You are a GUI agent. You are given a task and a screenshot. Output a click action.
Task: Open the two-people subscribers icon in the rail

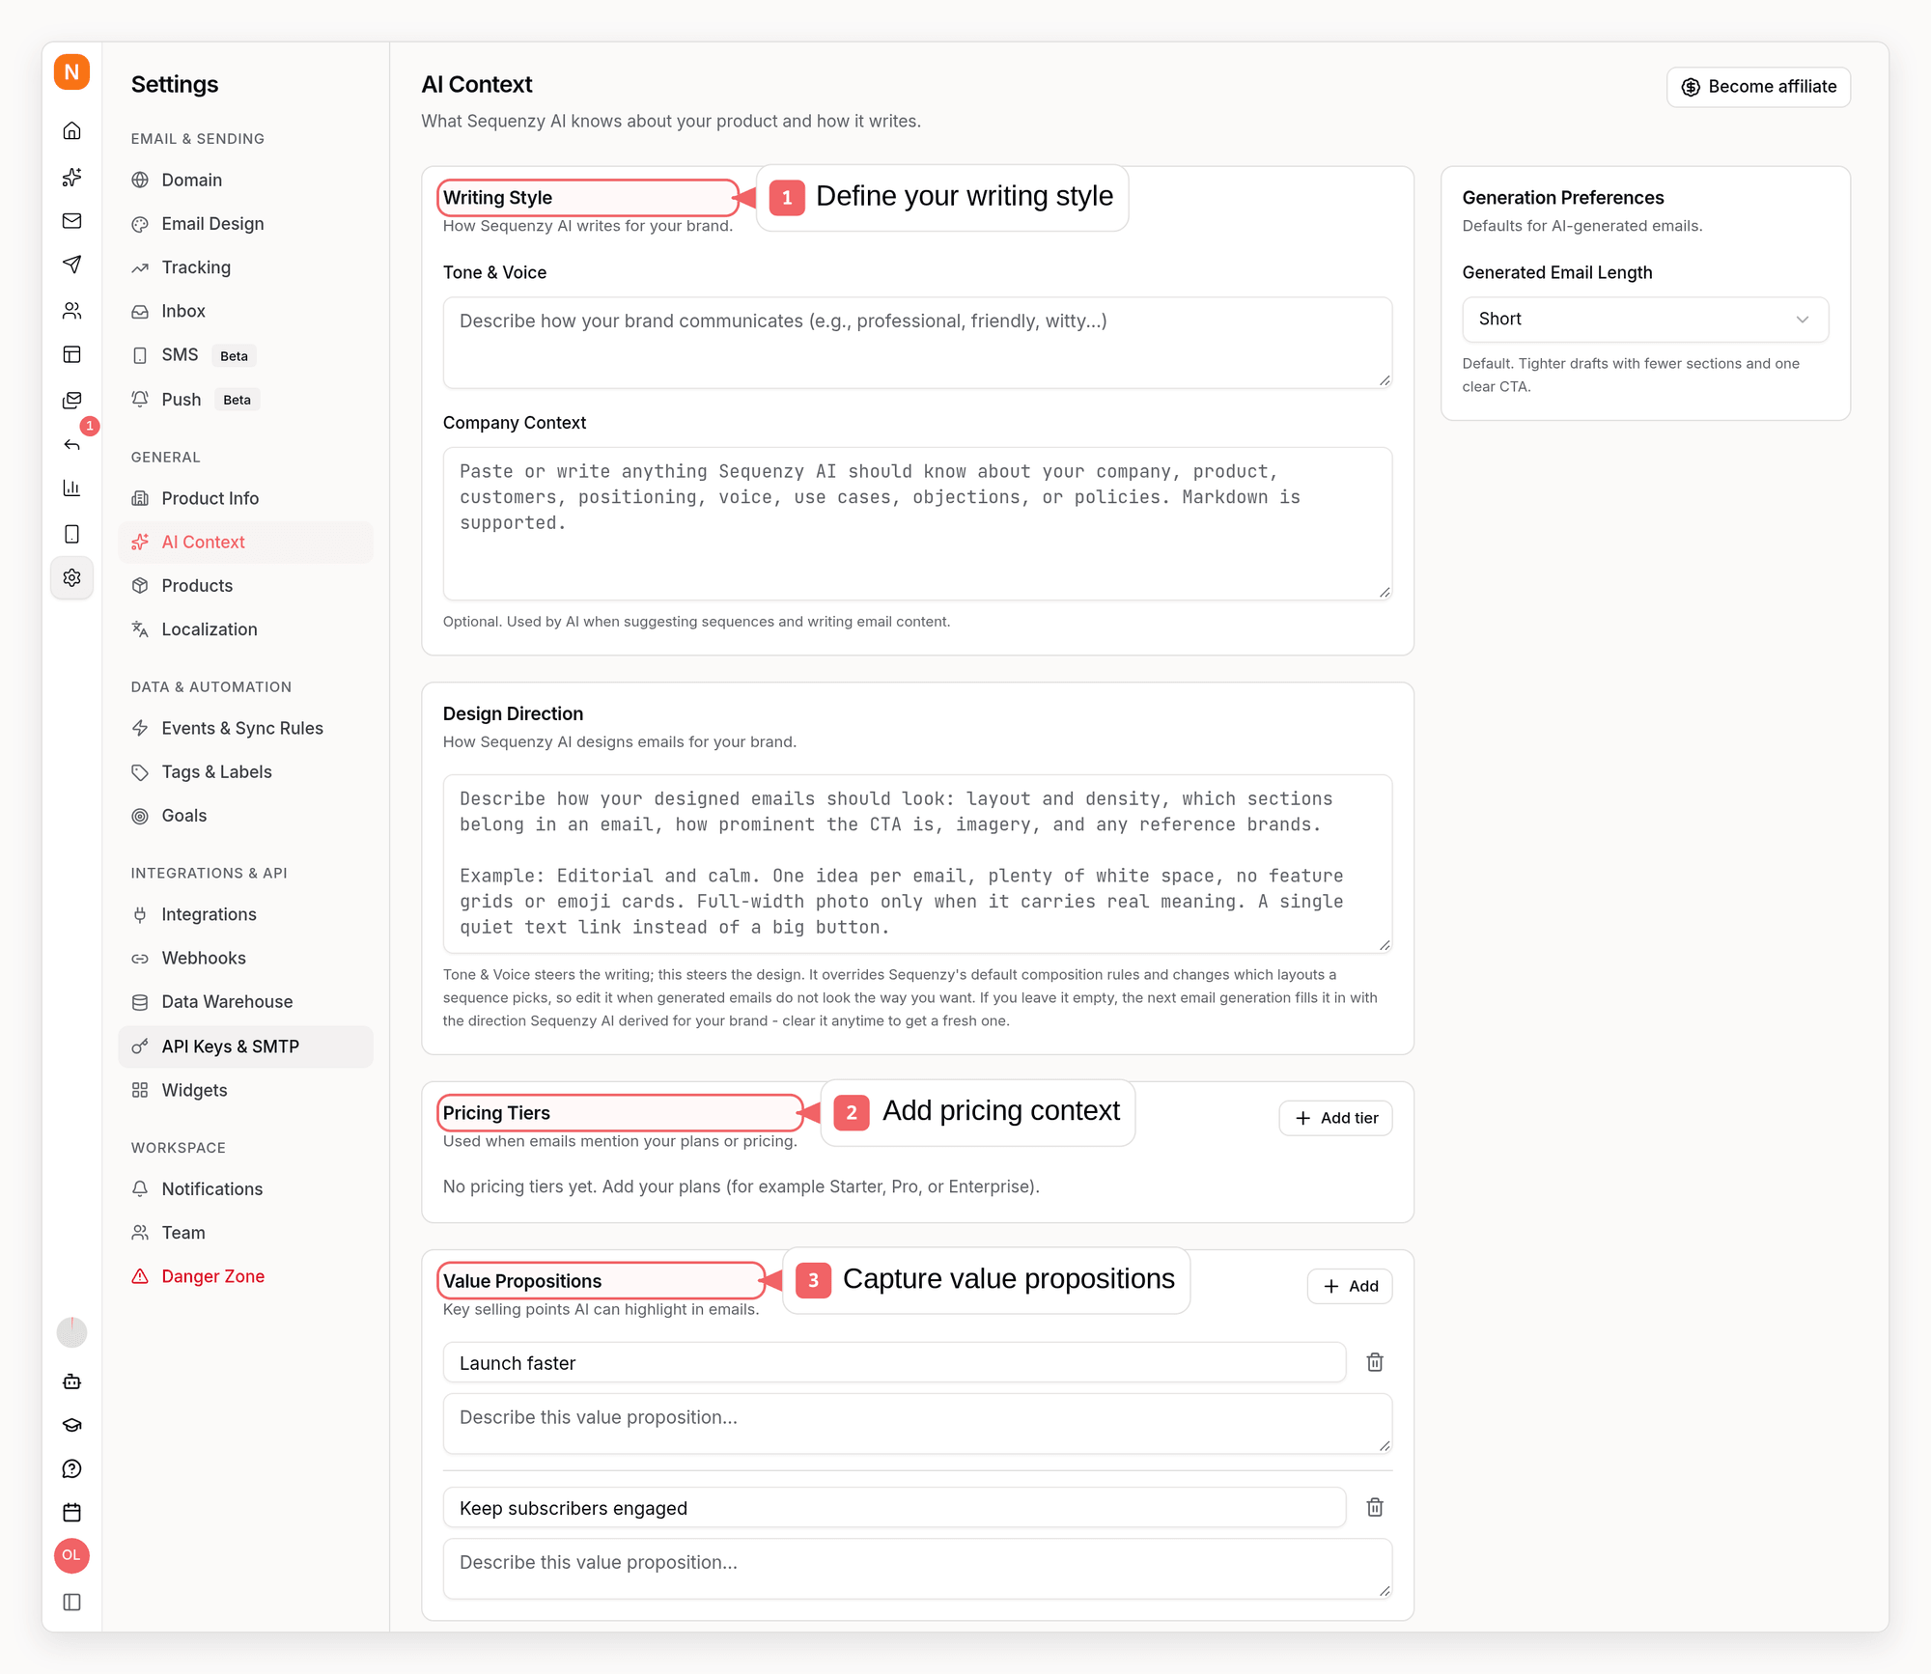tap(71, 310)
